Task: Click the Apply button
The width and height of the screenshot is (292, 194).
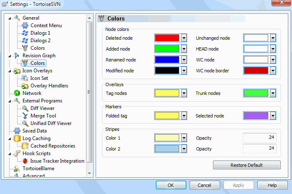Action: (239, 185)
